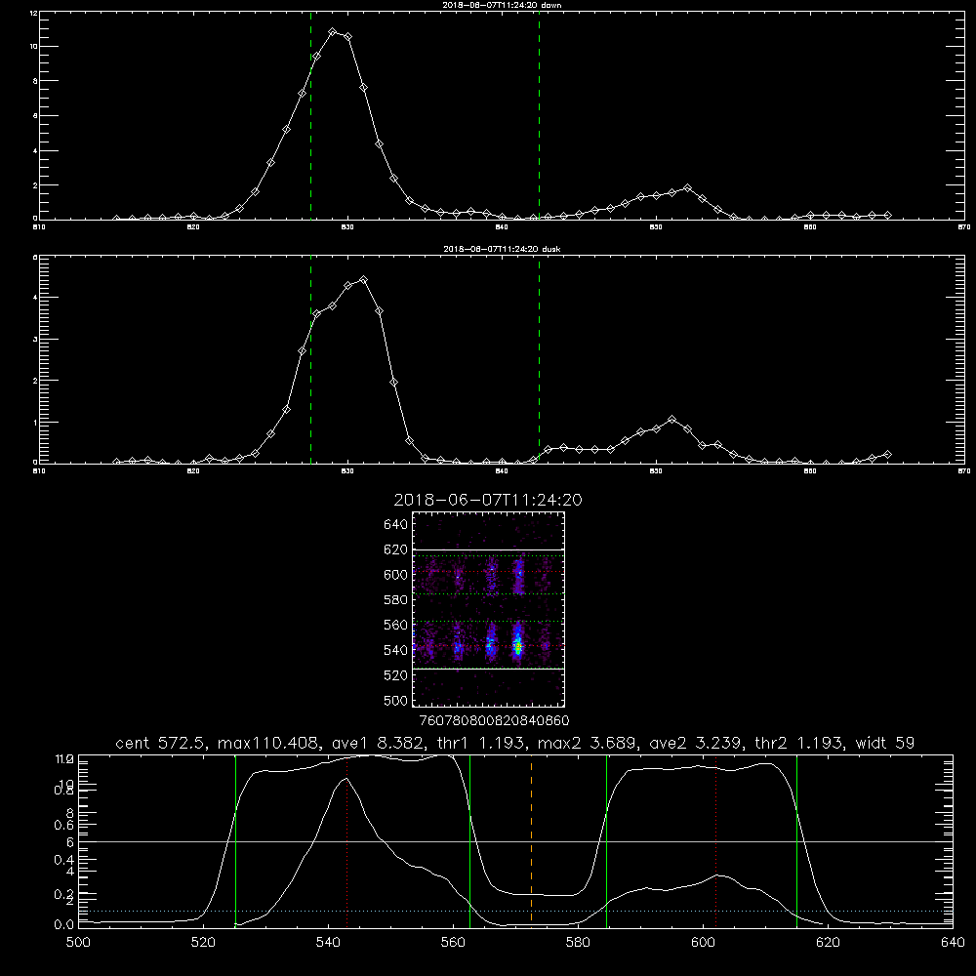Click the blue dotted threshold line in bottom plot
This screenshot has height=976, width=976.
point(515,912)
